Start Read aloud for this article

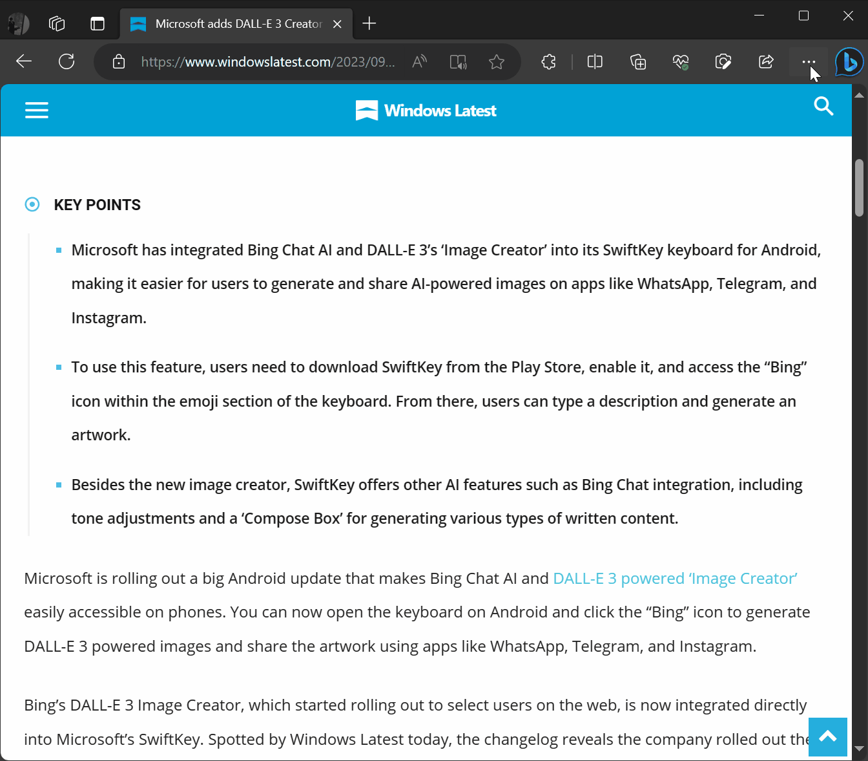[x=418, y=61]
